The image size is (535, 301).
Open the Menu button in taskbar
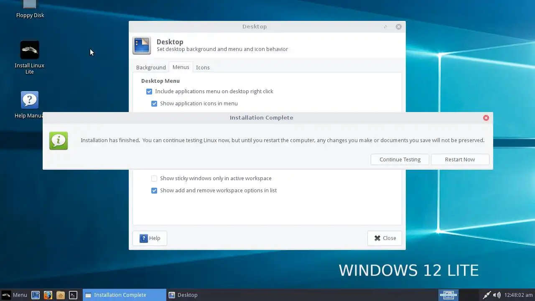point(15,295)
